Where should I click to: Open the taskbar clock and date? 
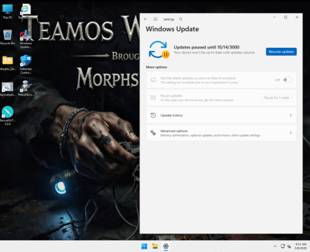point(301,246)
